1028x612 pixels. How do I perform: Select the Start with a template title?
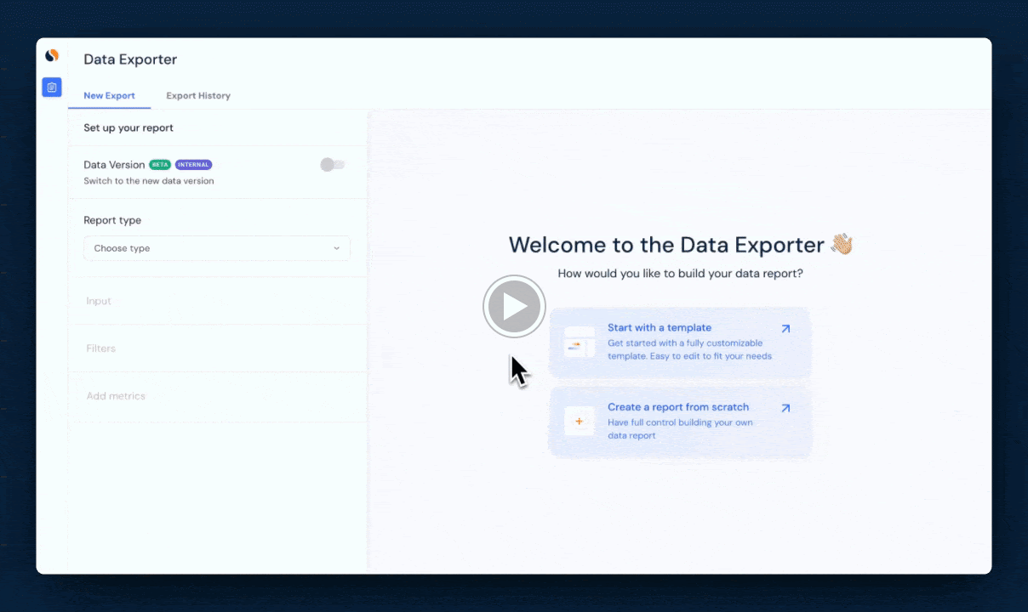pyautogui.click(x=659, y=327)
